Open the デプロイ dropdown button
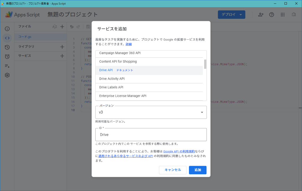Image resolution: width=302 pixels, height=191 pixels. click(231, 15)
